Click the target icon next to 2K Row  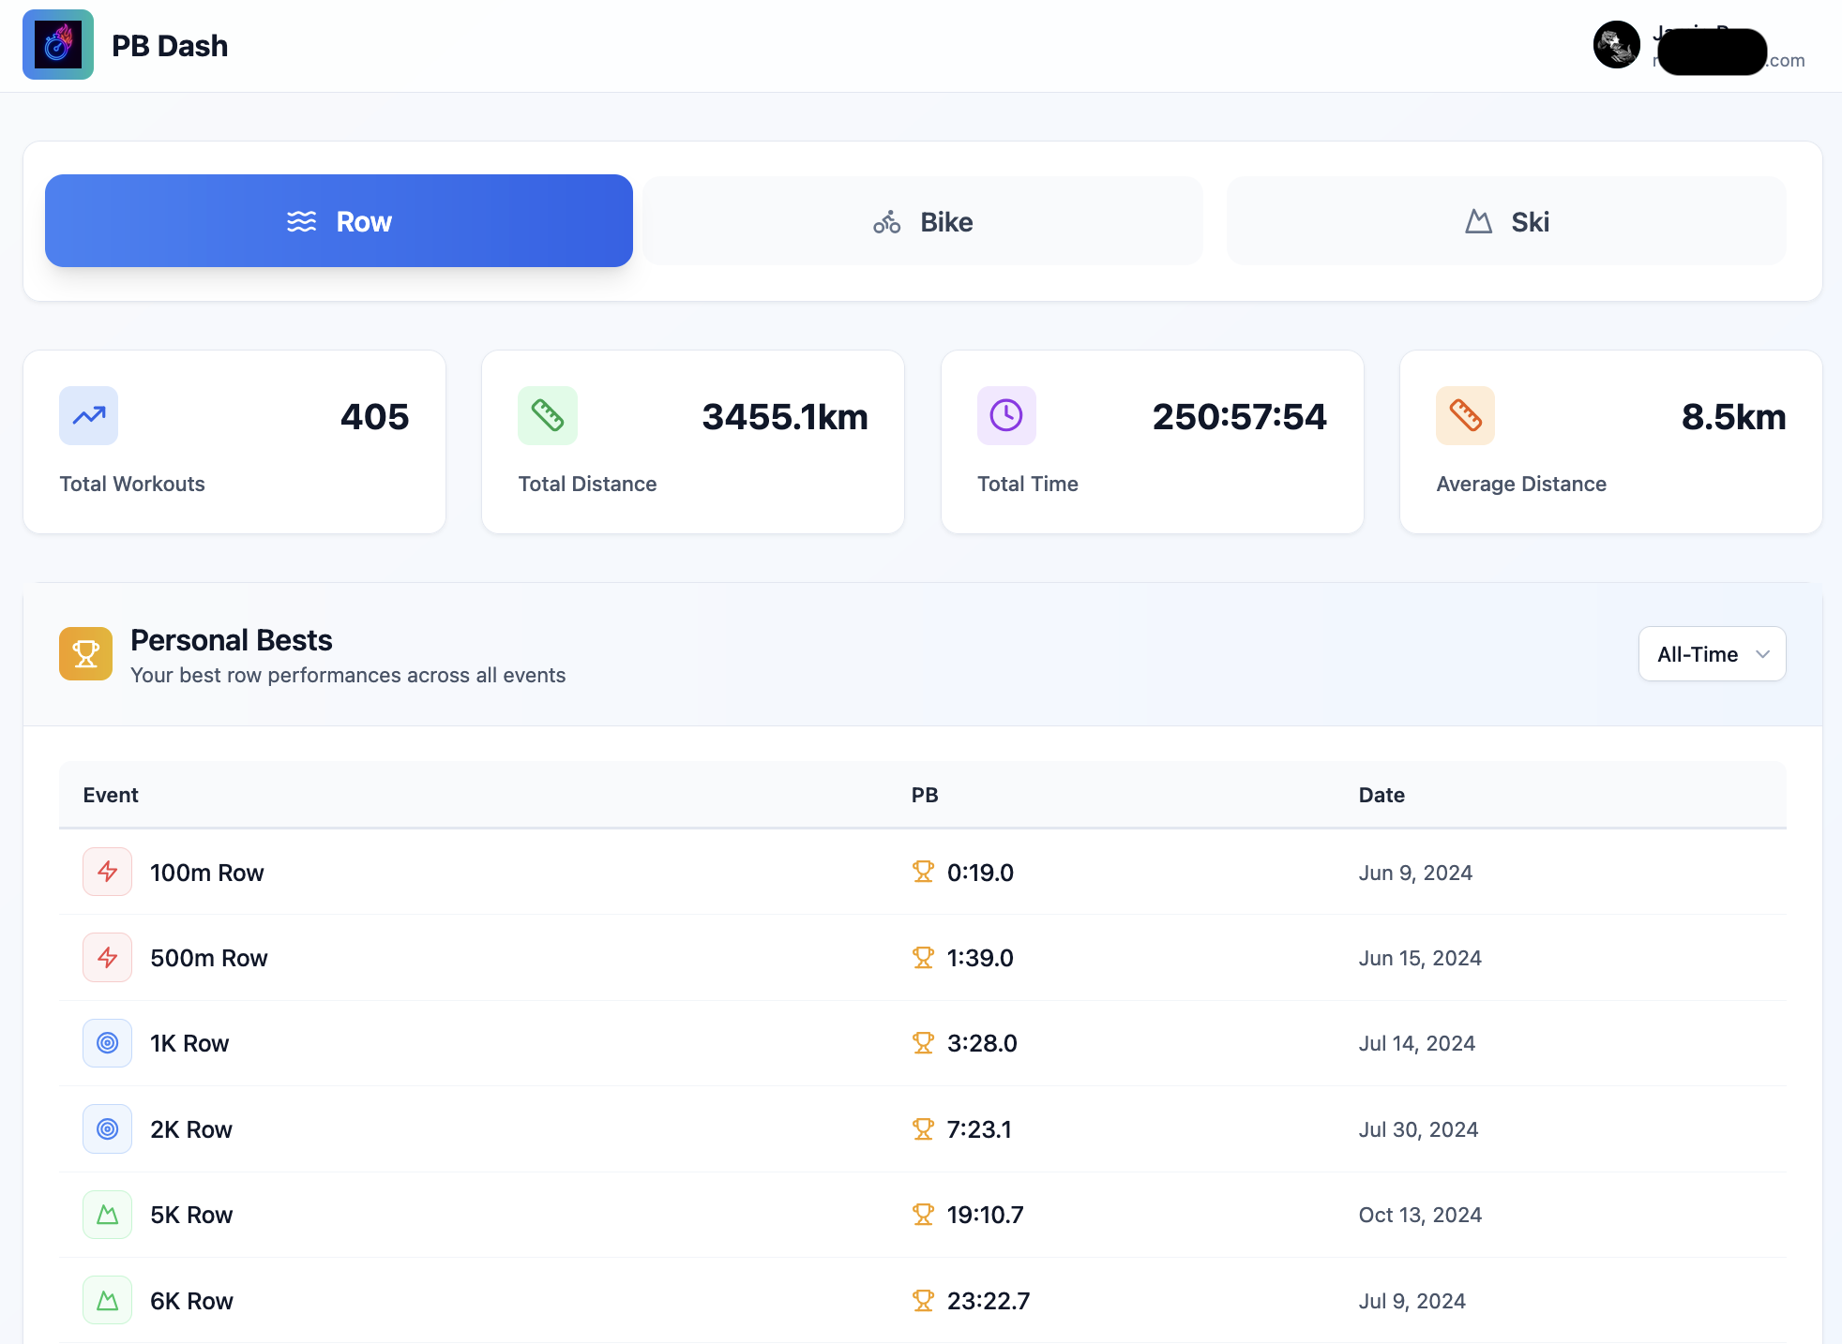tap(107, 1128)
